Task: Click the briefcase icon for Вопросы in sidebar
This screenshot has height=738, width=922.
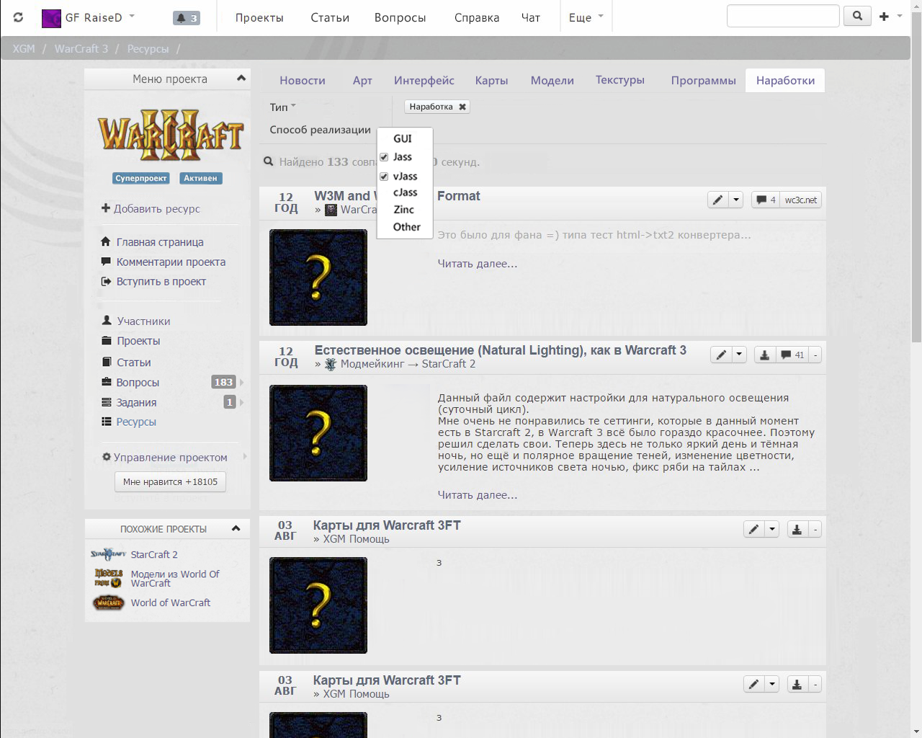Action: click(107, 382)
